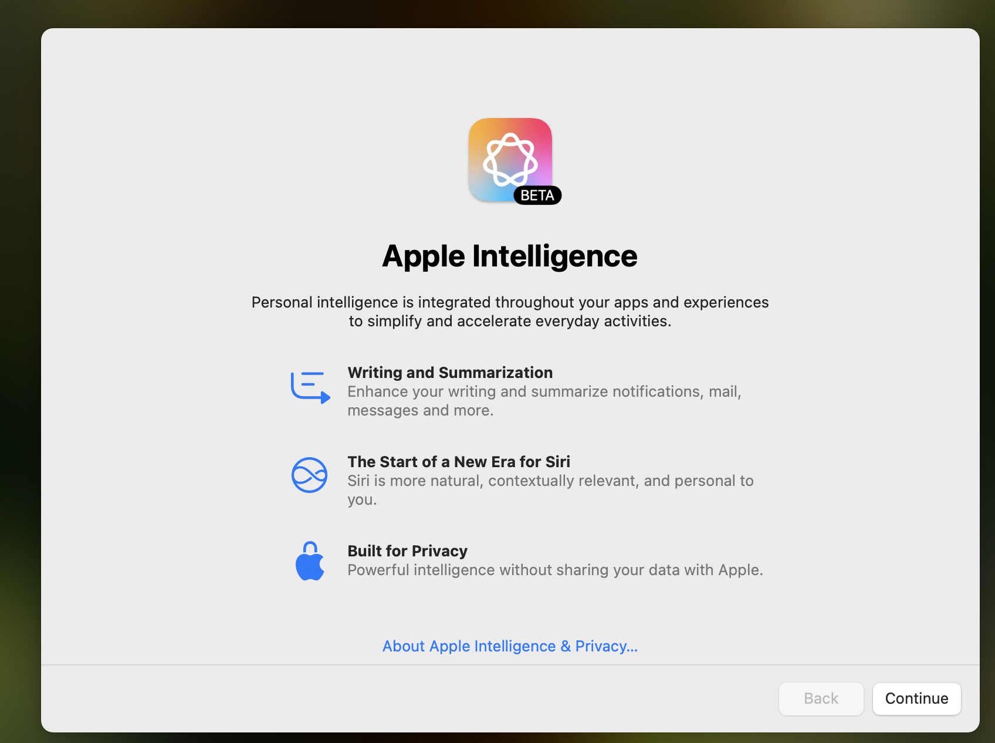Screen dimensions: 995x743
Task: Click the Apple logo padlock privacy icon
Action: pos(310,562)
